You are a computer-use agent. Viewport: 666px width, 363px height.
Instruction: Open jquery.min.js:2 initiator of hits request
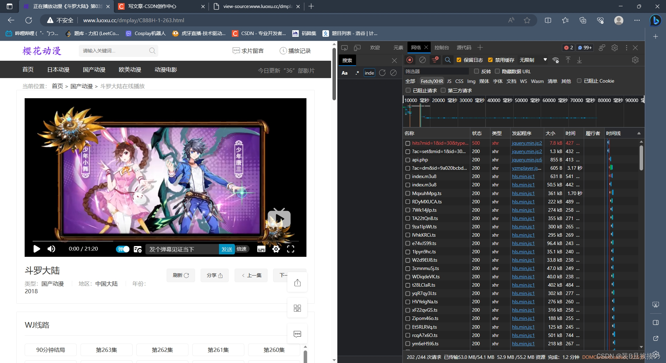tap(527, 143)
